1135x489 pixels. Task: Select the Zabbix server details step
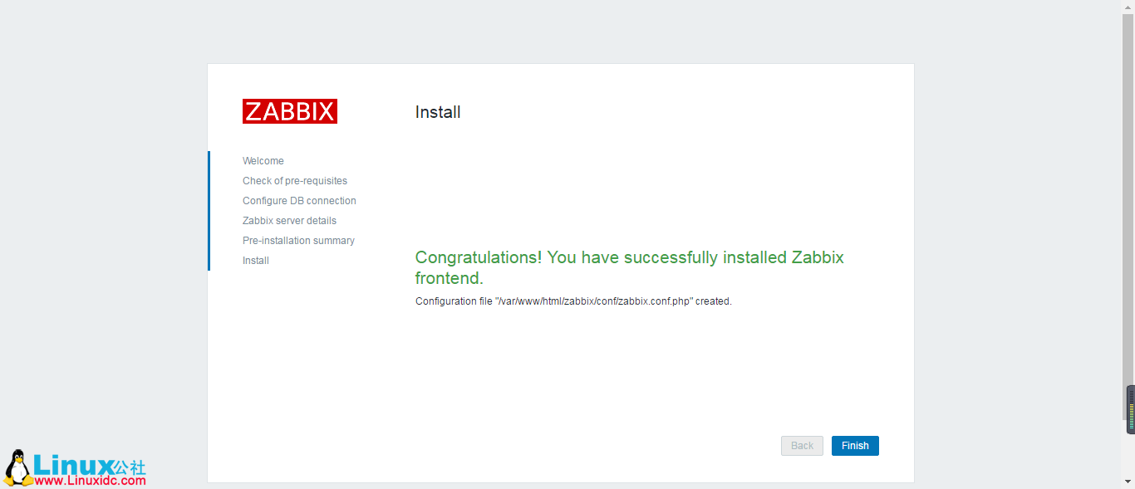289,220
